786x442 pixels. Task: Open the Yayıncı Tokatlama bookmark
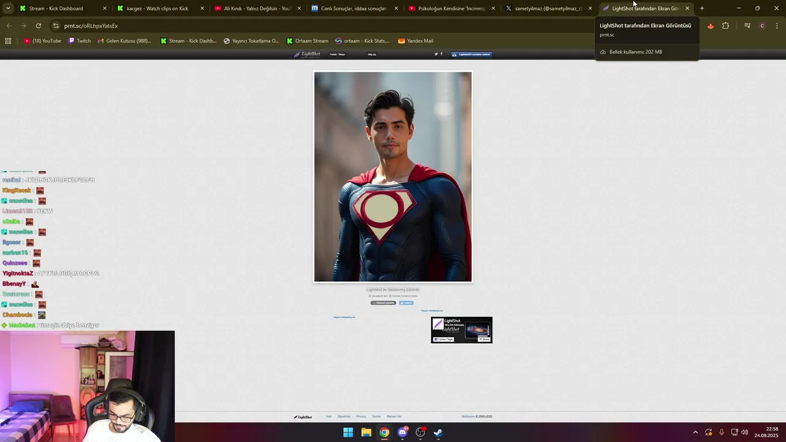pyautogui.click(x=251, y=41)
